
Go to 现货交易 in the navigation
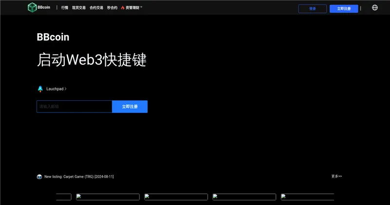click(79, 8)
